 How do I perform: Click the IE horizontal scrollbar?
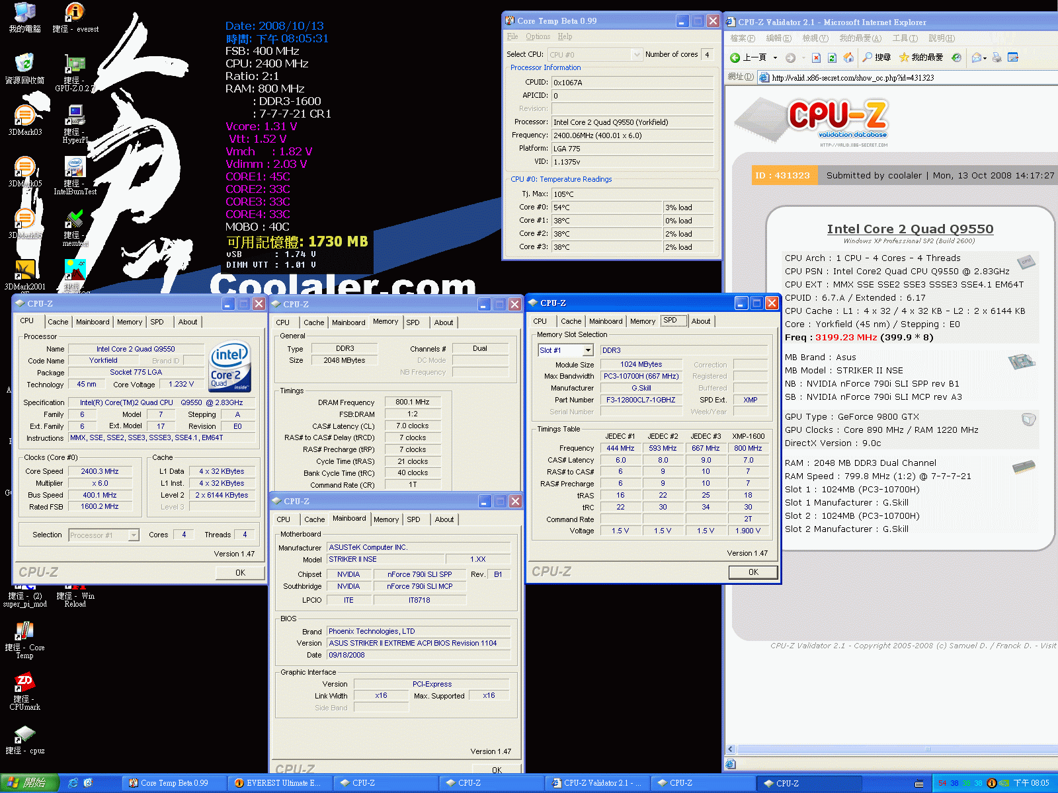(x=891, y=749)
